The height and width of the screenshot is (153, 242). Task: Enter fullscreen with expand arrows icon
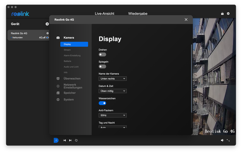(x=228, y=140)
